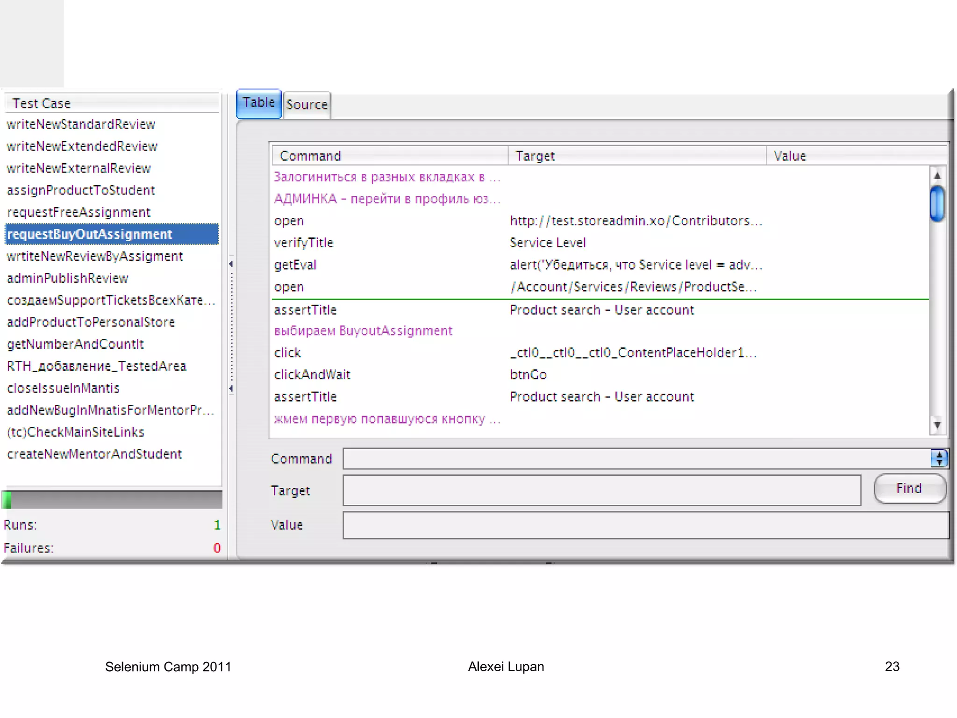Open the createNewMentorAndStudent test case
Viewport: 957px width, 718px height.
tap(94, 454)
